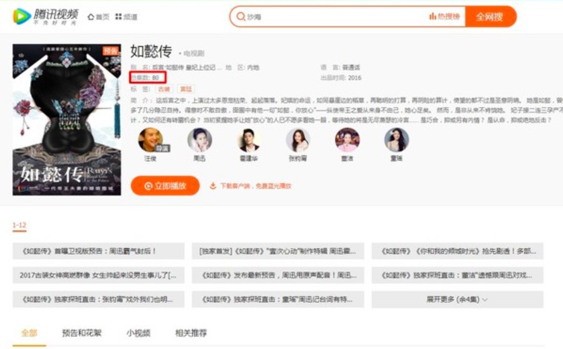Open the 热搜榜 hot search list
The width and height of the screenshot is (563, 349).
[x=445, y=16]
